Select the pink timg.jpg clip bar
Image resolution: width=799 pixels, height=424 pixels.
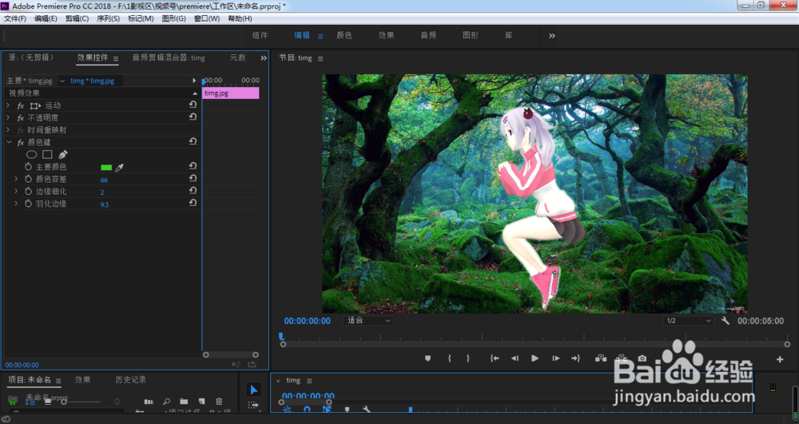[231, 93]
